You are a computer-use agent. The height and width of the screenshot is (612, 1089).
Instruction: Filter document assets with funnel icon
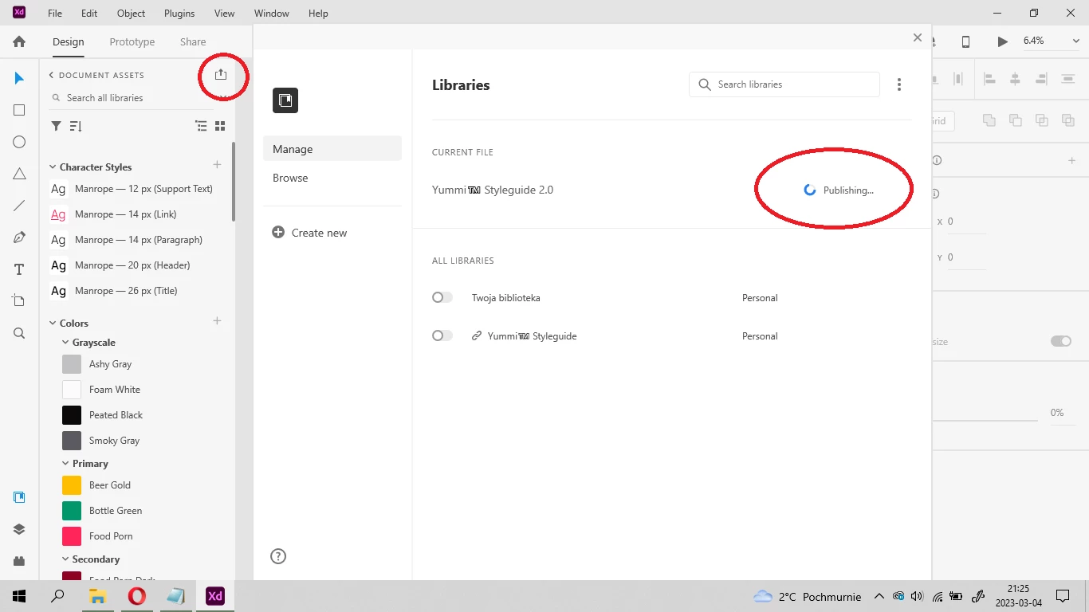coord(56,126)
